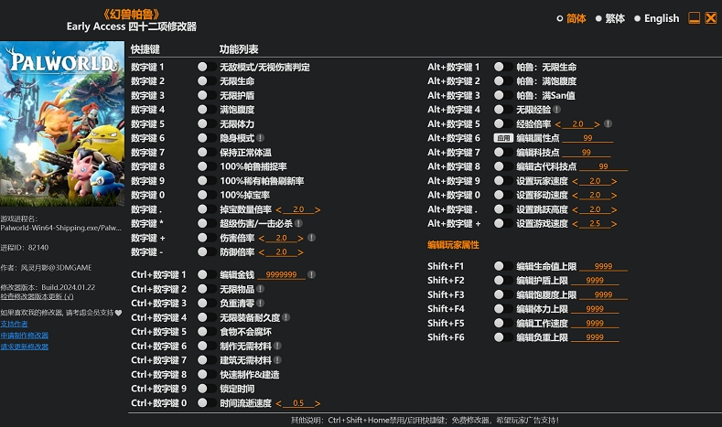This screenshot has height=427, width=722.
Task: Turn on 无限护盾
Action: tap(207, 95)
